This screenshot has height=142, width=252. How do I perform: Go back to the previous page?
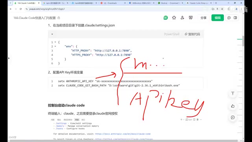click(x=11, y=9)
